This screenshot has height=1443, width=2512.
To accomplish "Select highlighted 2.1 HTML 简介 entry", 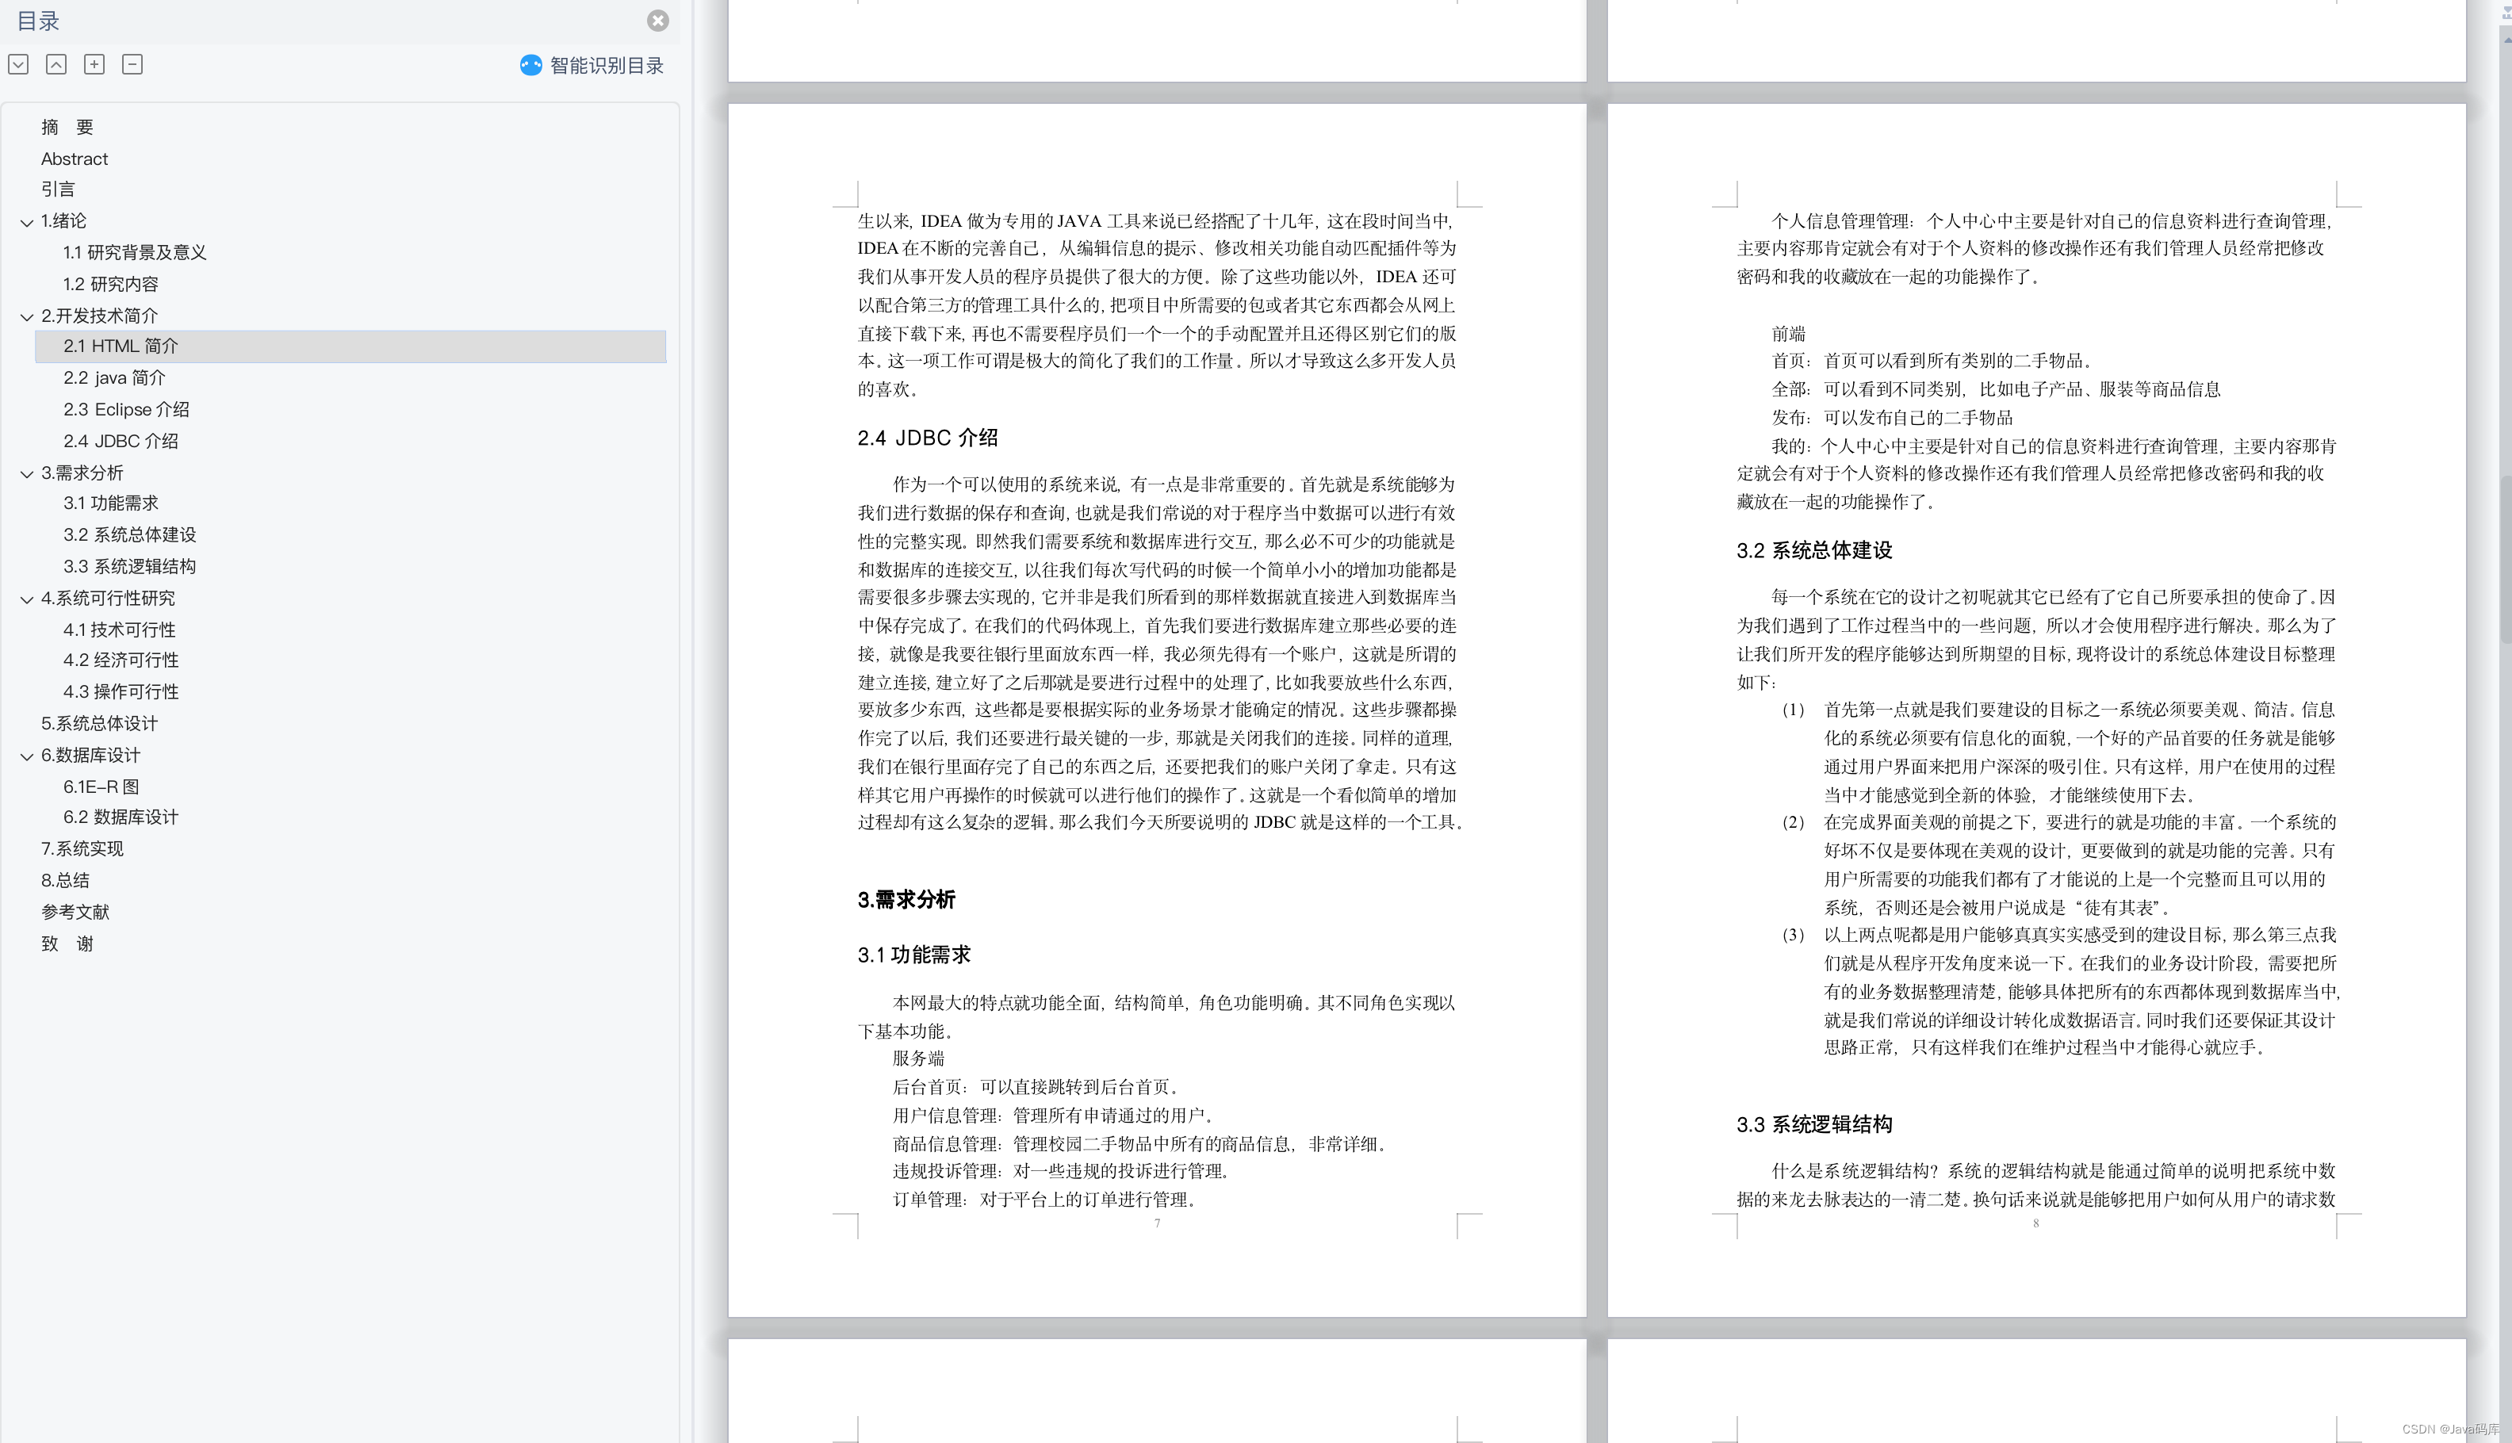I will (x=350, y=346).
